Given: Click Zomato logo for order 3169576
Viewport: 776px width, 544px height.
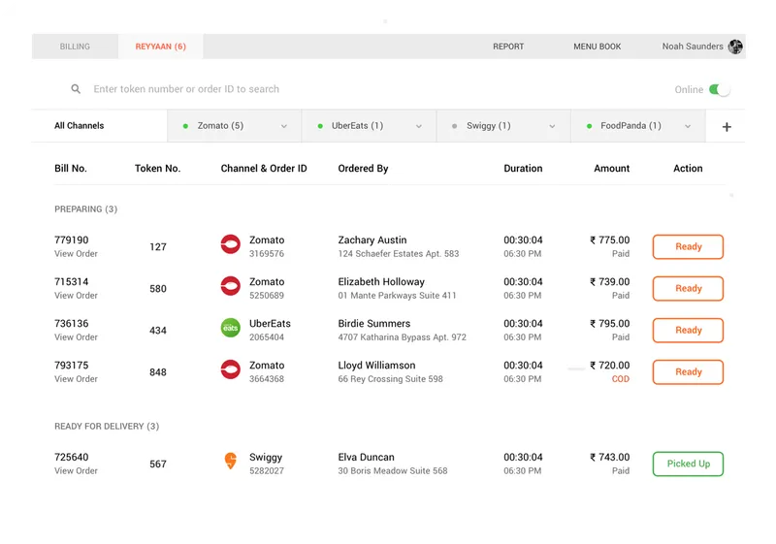Looking at the screenshot, I should coord(230,244).
